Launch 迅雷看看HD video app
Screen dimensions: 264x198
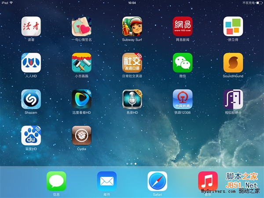81,99
